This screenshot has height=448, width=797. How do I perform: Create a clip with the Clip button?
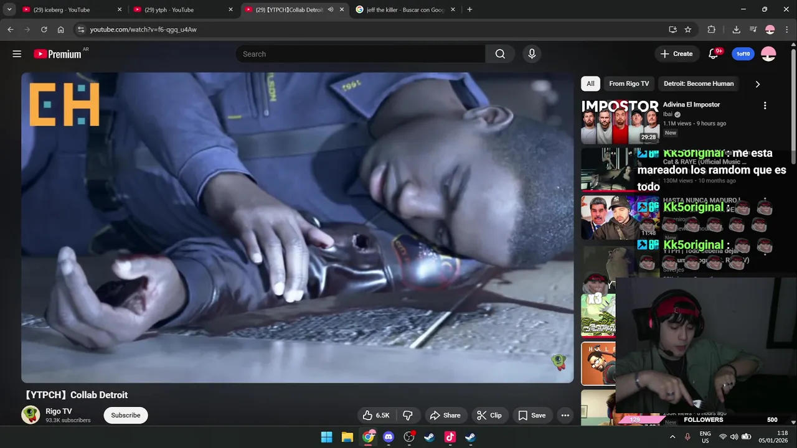coord(489,415)
